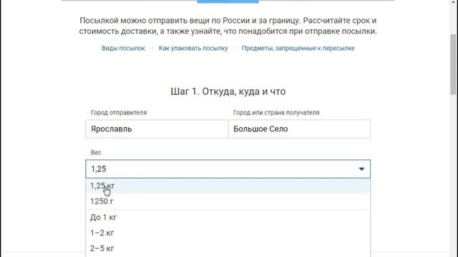Click the sender city field with Ярославль
This screenshot has height=257, width=458.
point(157,128)
